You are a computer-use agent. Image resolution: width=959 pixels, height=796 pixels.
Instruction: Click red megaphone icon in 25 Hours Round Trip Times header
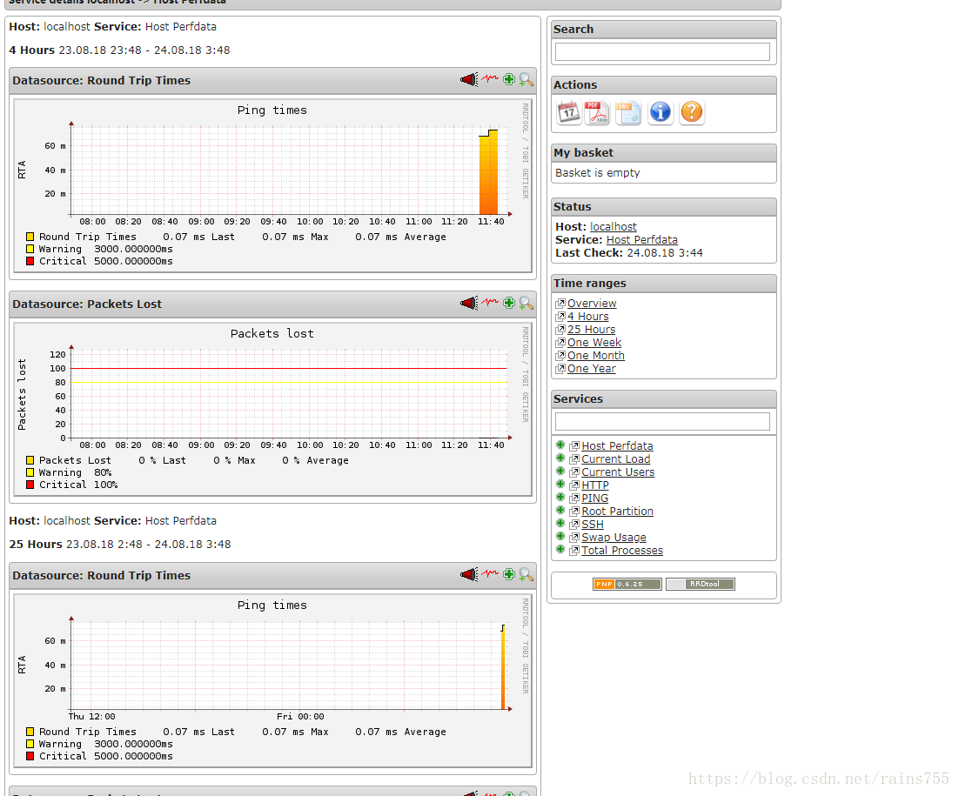pyautogui.click(x=469, y=575)
